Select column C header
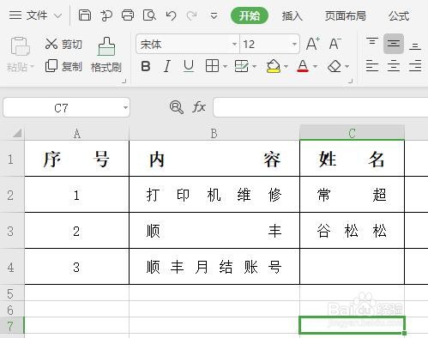The image size is (428, 338). [352, 133]
